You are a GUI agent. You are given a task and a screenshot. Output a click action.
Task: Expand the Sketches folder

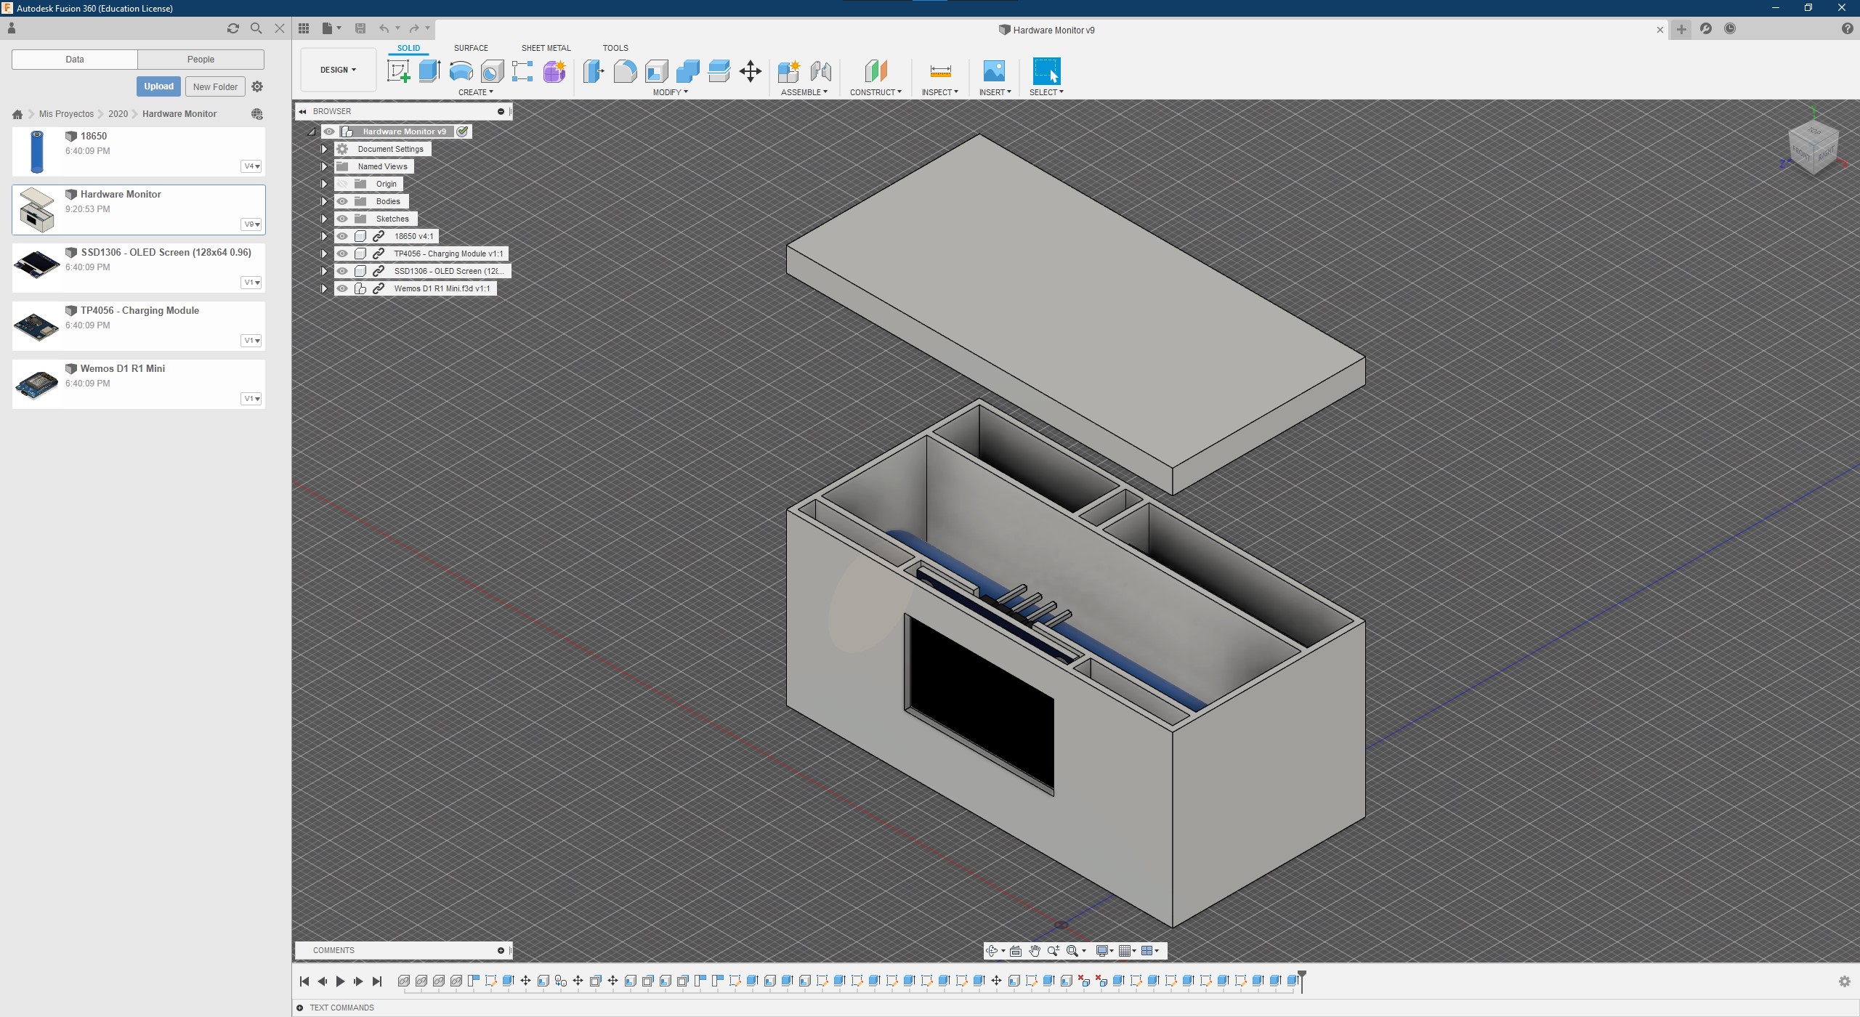click(x=324, y=219)
